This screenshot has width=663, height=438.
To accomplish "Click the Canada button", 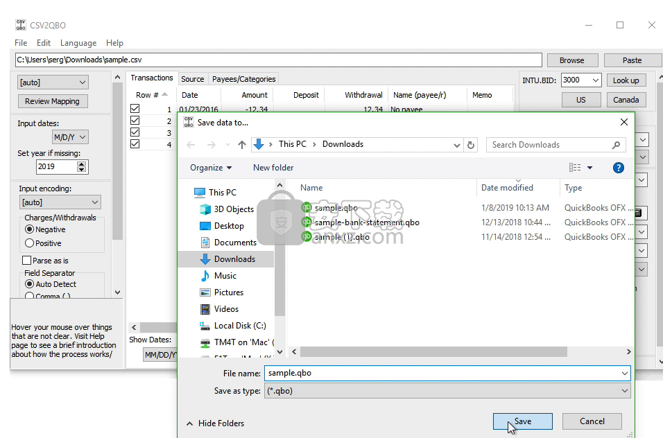I will click(626, 100).
